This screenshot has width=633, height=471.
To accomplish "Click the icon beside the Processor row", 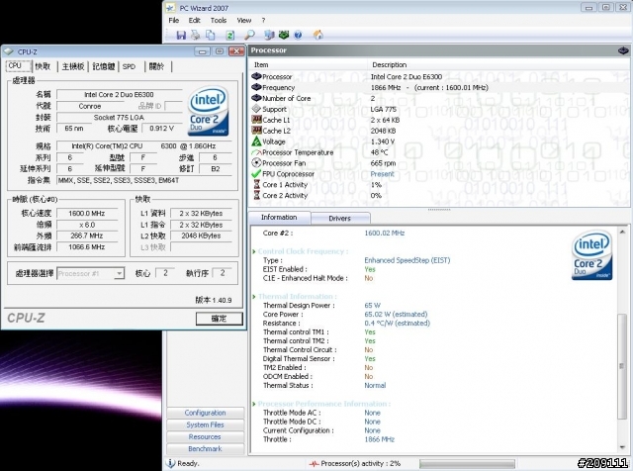I will click(x=256, y=76).
